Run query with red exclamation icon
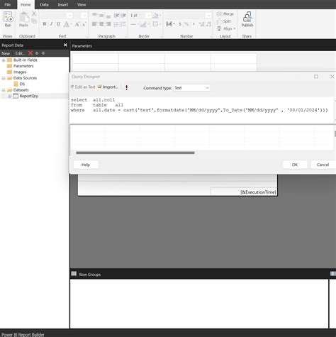 (127, 87)
